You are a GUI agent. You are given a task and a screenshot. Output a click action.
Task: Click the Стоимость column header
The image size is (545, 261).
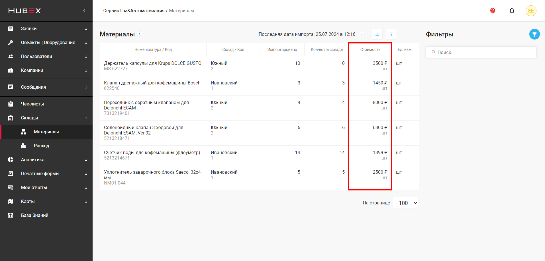pos(370,49)
